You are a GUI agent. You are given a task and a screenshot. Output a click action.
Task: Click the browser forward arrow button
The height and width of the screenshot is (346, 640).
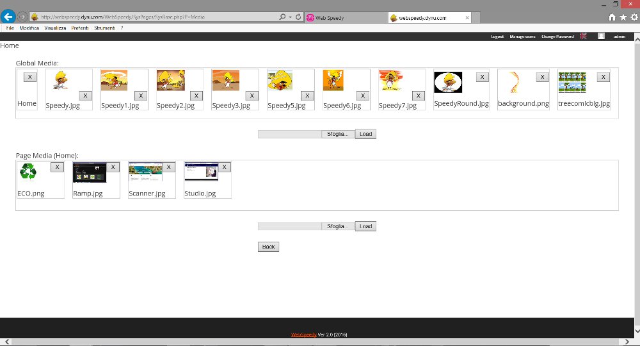(22, 17)
